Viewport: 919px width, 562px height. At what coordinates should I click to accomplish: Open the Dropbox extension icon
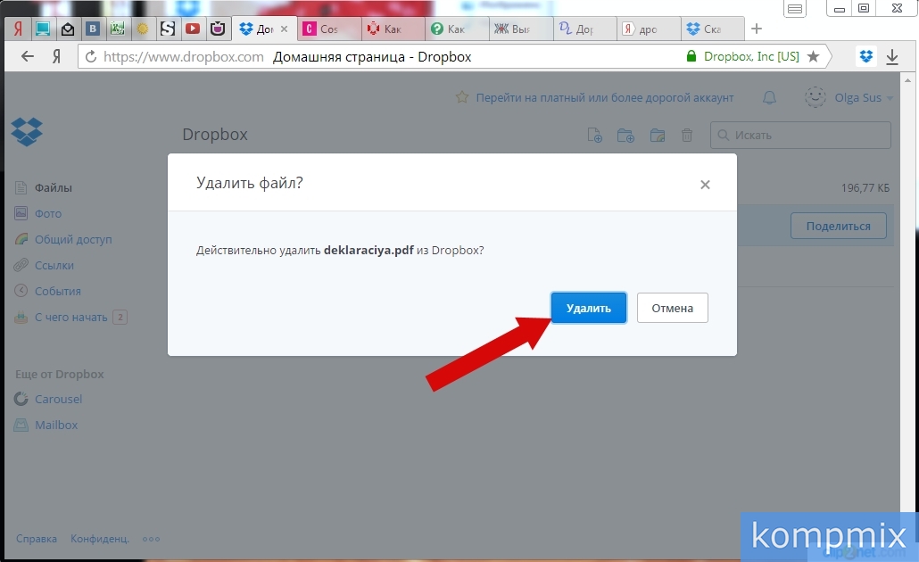[865, 56]
